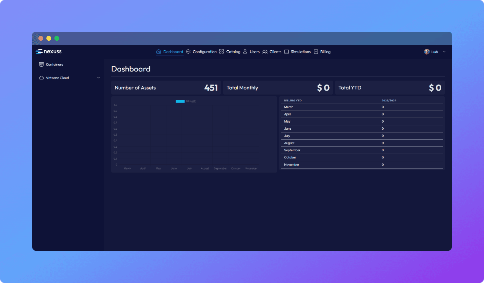Screen dimensions: 484x283
Task: Click the VMware Cloud icon in sidebar
Action: point(41,78)
